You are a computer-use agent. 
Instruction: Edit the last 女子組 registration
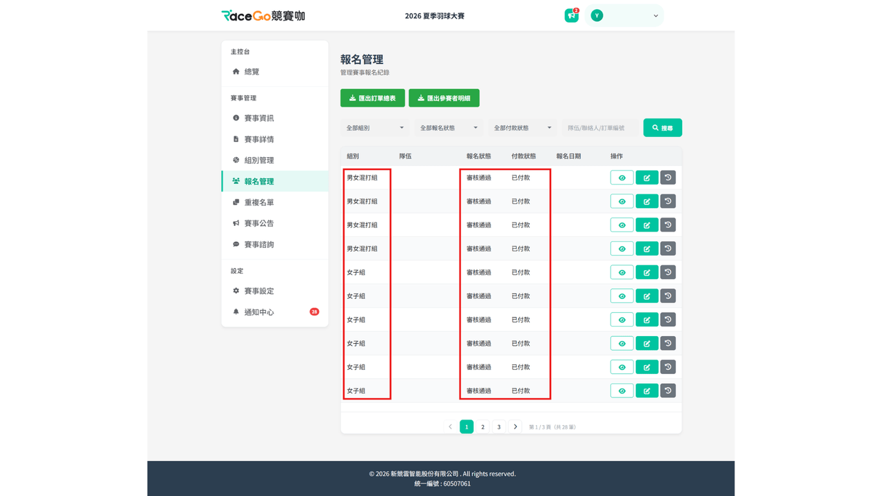click(647, 391)
